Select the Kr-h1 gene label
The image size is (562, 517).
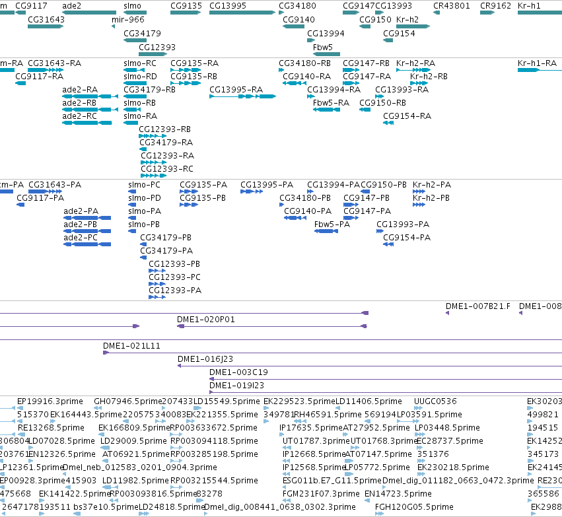pos(529,6)
